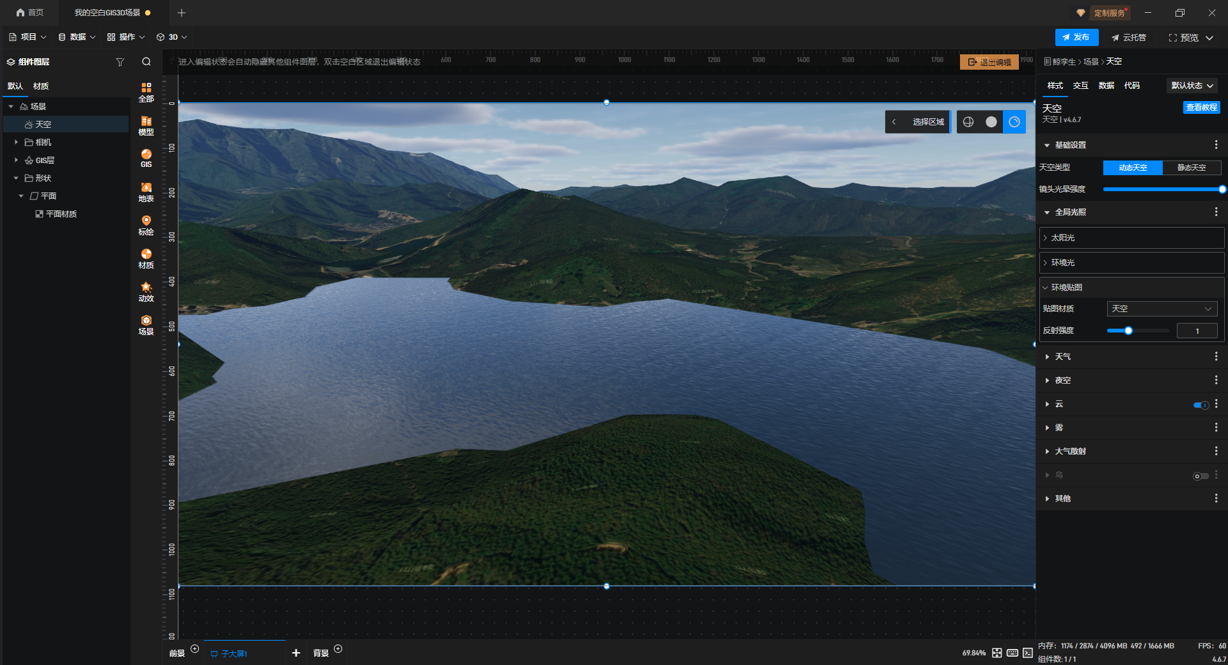Adjust the 反射强度 slider handle
The width and height of the screenshot is (1228, 665).
[x=1128, y=331]
